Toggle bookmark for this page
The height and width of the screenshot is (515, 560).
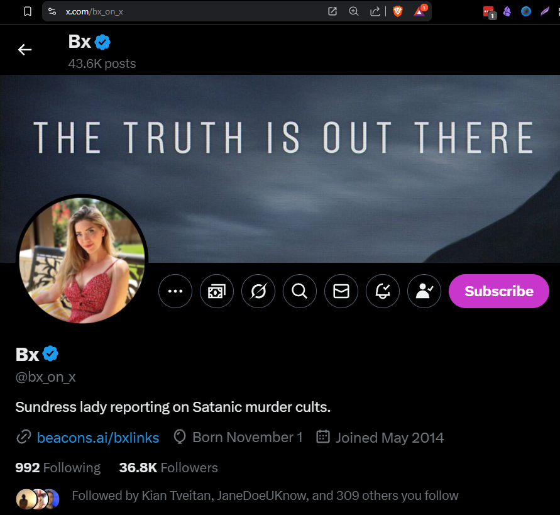point(26,11)
